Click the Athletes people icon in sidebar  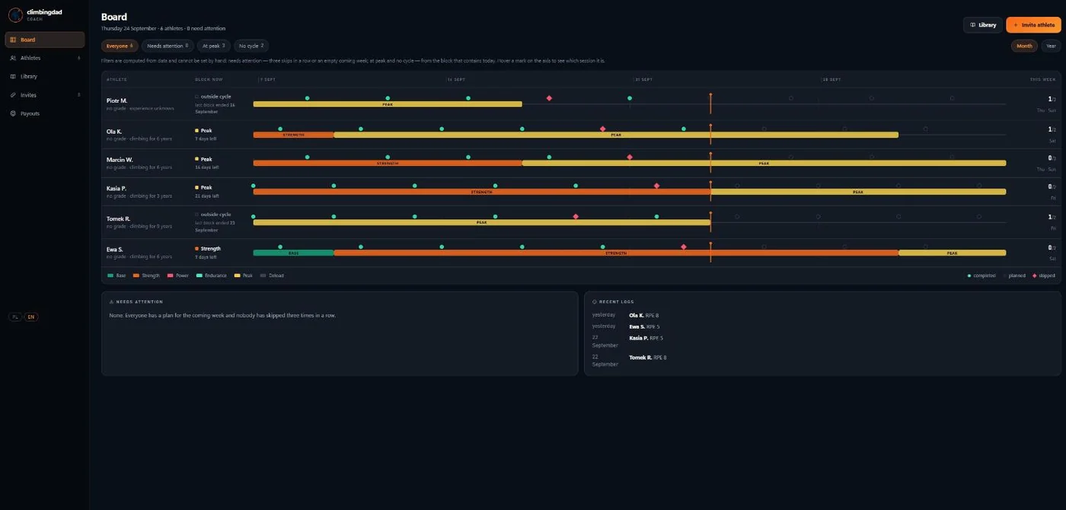click(x=13, y=58)
